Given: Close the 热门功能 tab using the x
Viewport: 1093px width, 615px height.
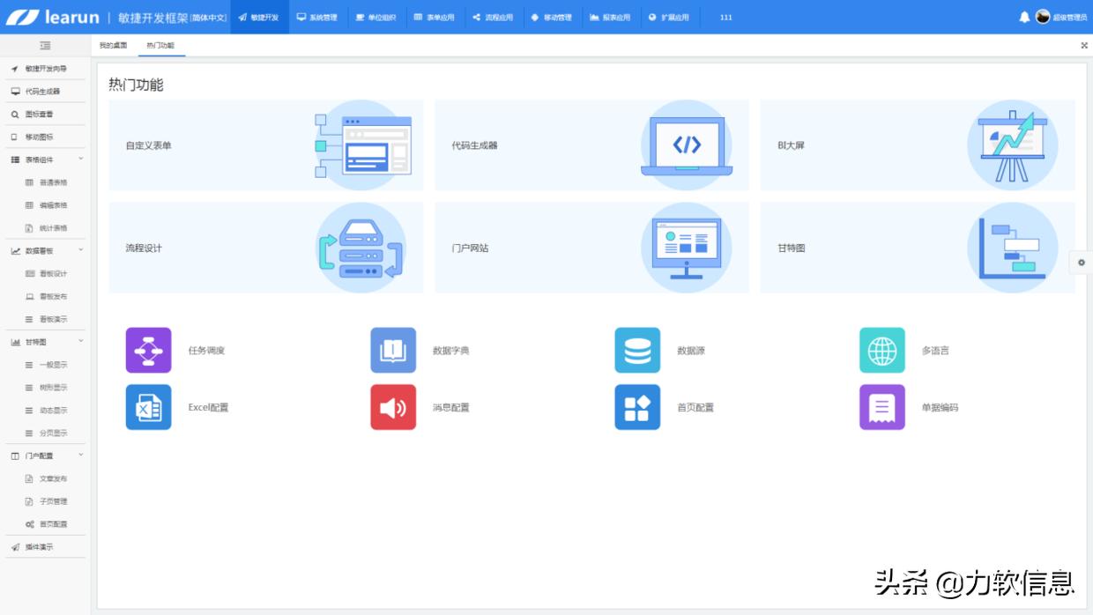Looking at the screenshot, I should [x=1083, y=45].
